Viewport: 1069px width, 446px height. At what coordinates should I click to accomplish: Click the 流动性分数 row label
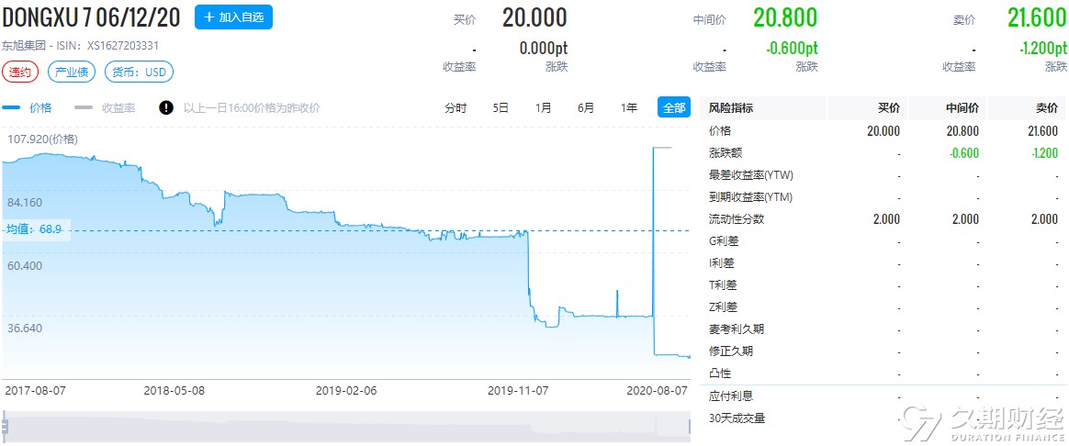(x=737, y=219)
